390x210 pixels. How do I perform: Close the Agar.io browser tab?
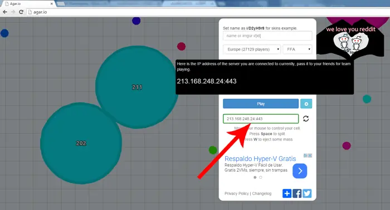(x=52, y=4)
